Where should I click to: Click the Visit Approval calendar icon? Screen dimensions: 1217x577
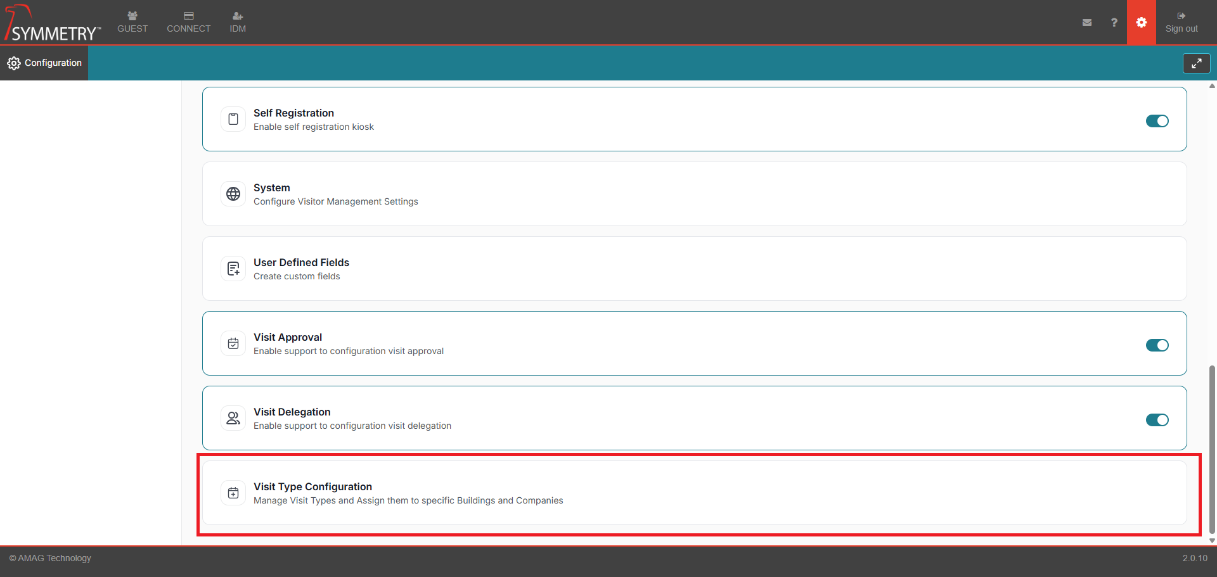click(x=233, y=343)
